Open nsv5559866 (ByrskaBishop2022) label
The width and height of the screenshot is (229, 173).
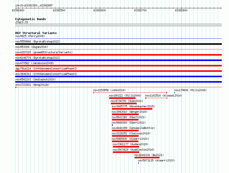click(x=38, y=41)
